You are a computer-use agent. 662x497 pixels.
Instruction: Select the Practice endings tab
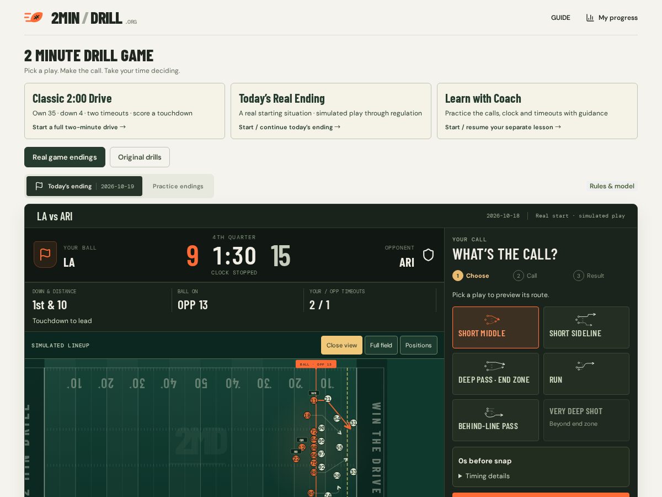coord(178,186)
